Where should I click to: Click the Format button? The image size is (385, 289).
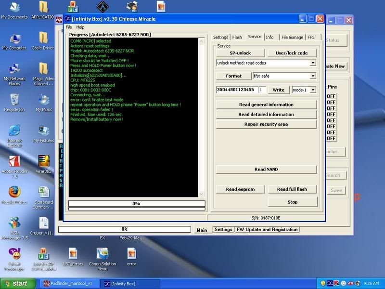(x=233, y=76)
